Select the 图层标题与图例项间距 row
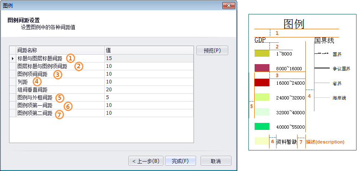The image size is (359, 171). 42,66
